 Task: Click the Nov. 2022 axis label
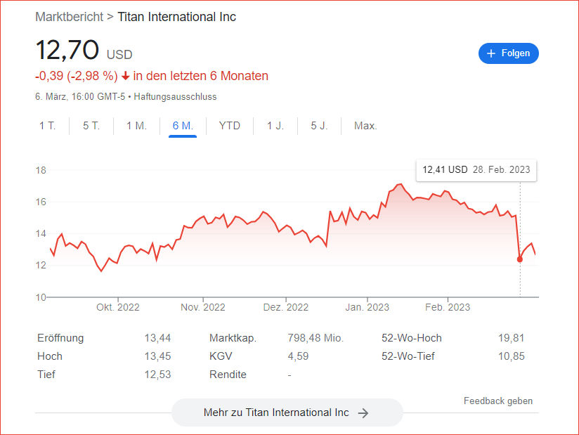[x=203, y=307]
